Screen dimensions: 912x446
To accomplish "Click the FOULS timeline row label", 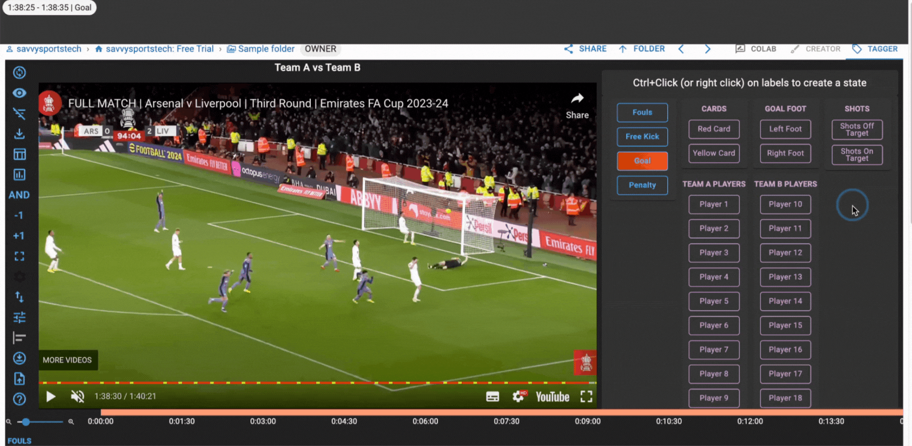I will click(19, 441).
